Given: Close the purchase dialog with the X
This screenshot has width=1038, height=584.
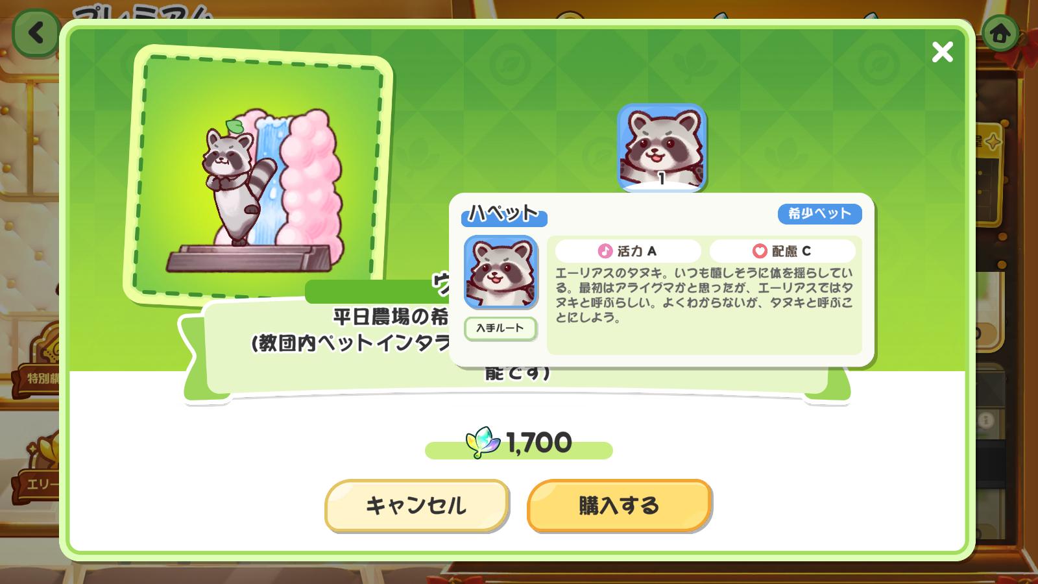Looking at the screenshot, I should (x=942, y=52).
